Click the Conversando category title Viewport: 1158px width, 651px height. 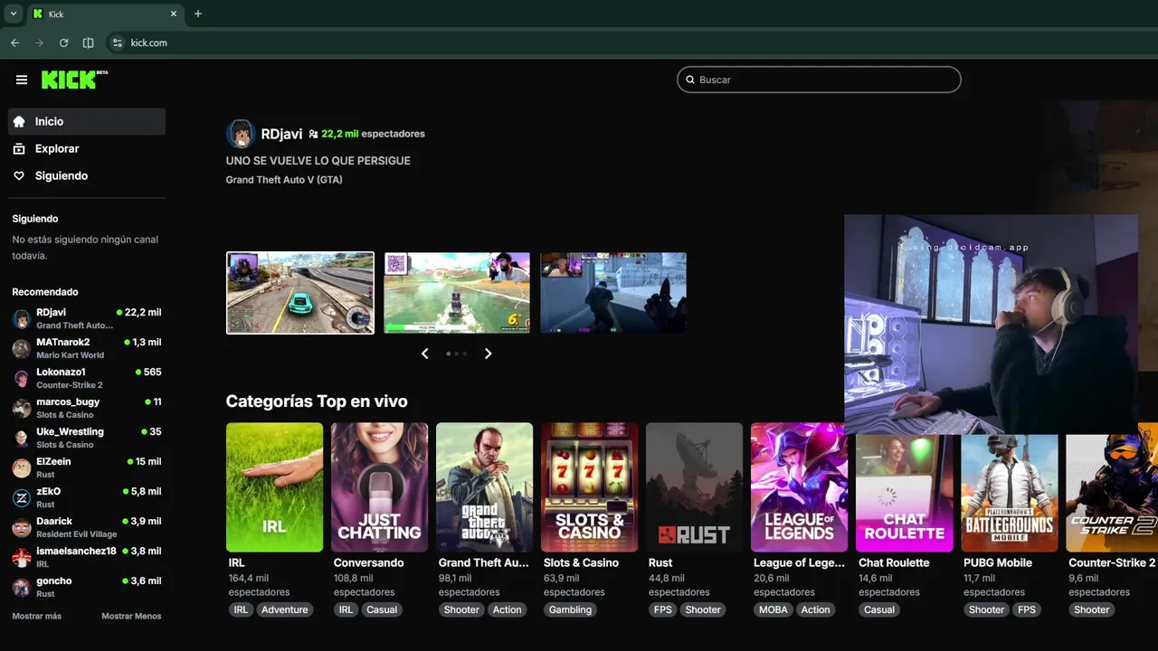(x=368, y=562)
